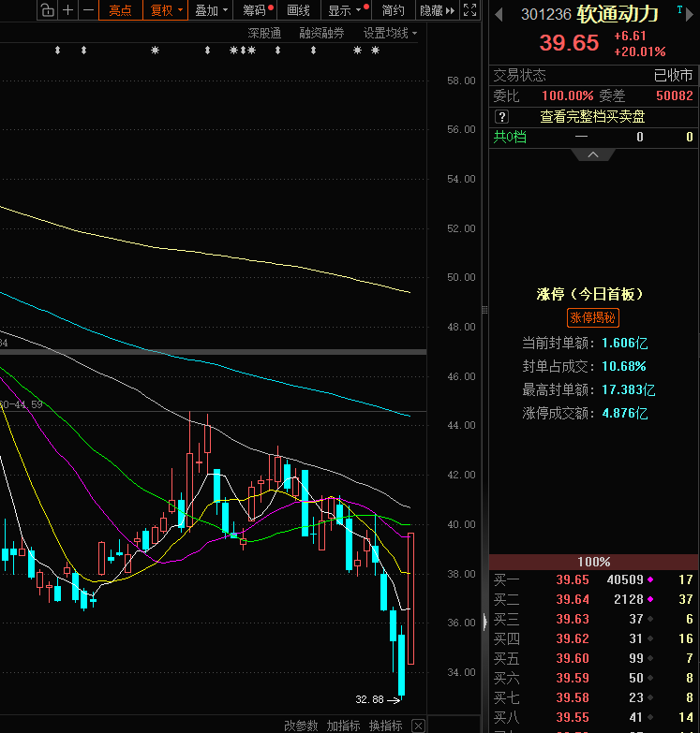The width and height of the screenshot is (700, 733).
Task: Click the 最高封单额 value 17.383亿
Action: coord(629,389)
